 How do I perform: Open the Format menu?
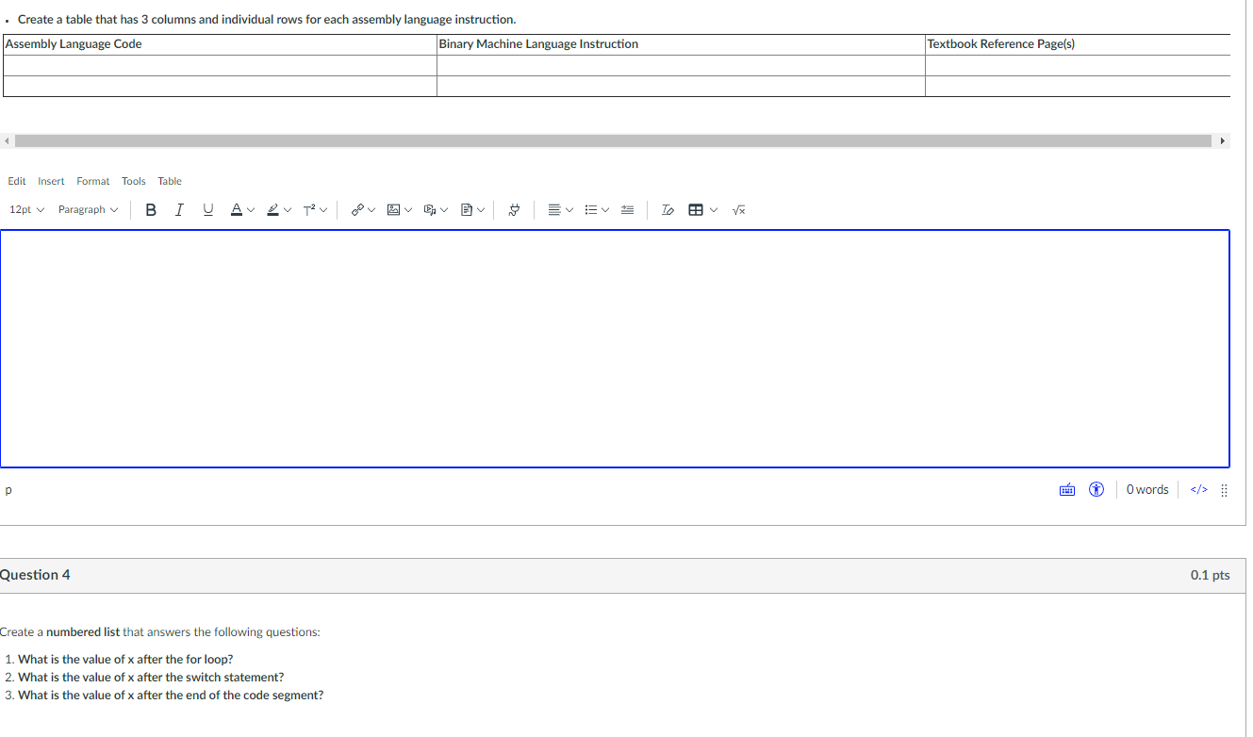tap(93, 181)
